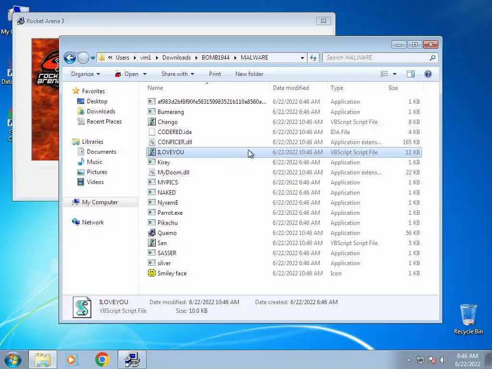Click Downloads in the address bar breadcrumb

tap(176, 58)
